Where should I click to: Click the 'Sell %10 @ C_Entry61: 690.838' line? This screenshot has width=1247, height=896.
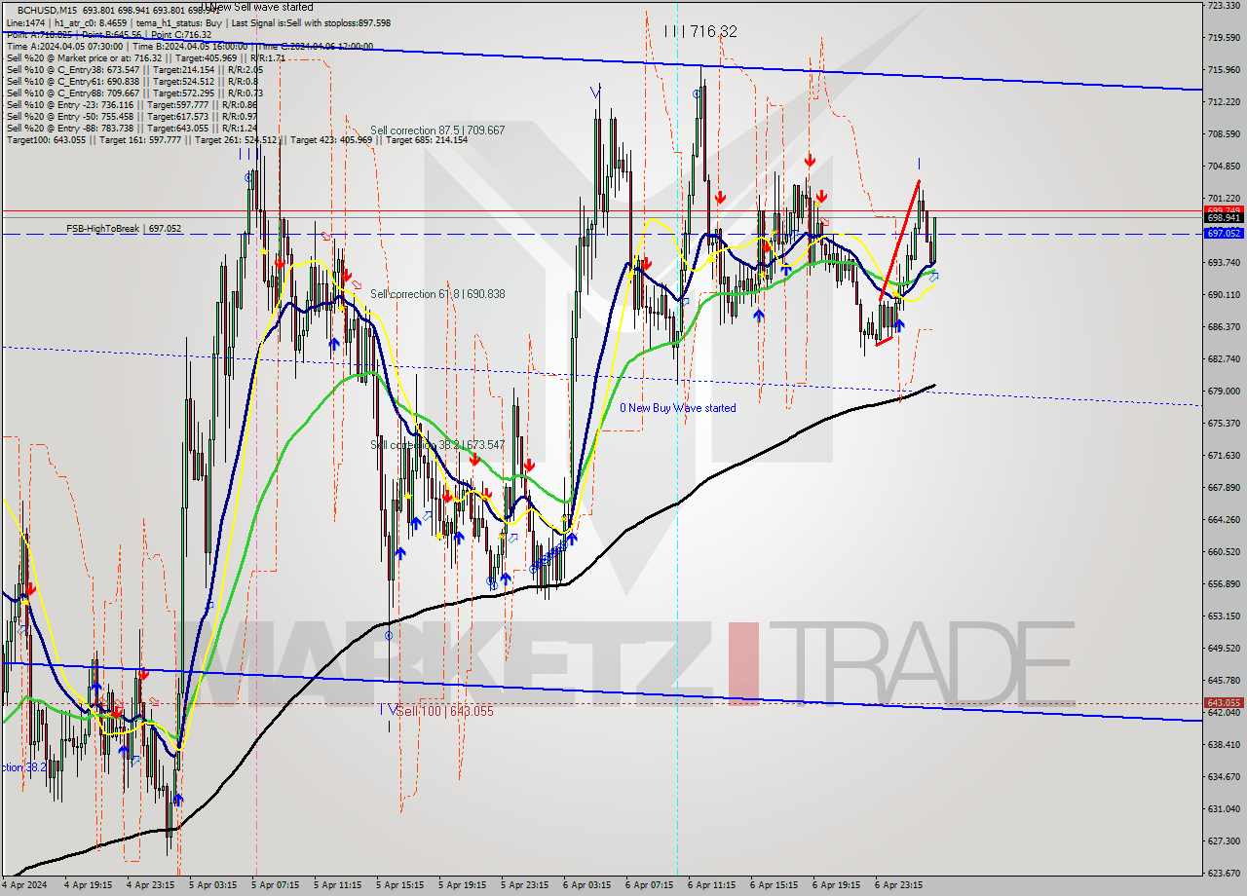(132, 81)
